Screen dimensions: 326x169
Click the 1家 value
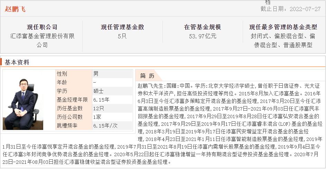(97, 117)
